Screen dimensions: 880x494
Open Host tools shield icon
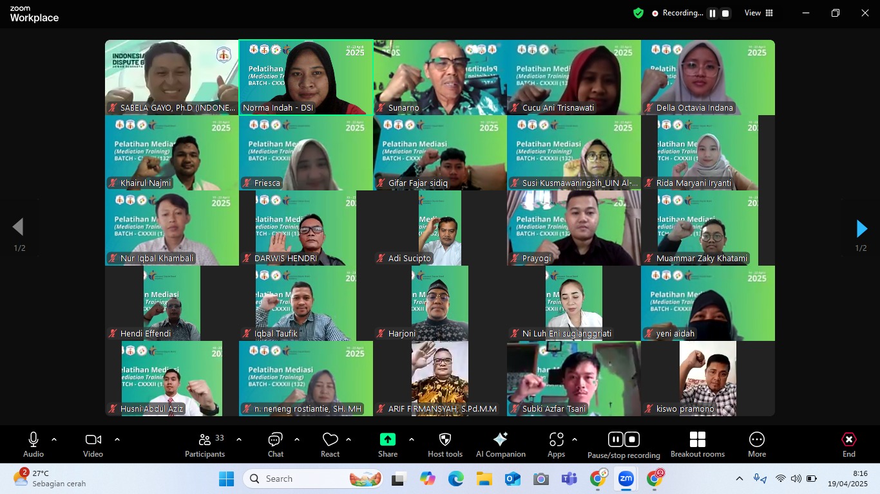[445, 444]
